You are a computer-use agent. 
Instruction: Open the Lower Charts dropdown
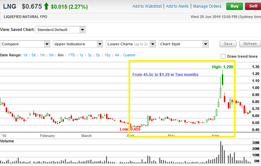click(130, 44)
